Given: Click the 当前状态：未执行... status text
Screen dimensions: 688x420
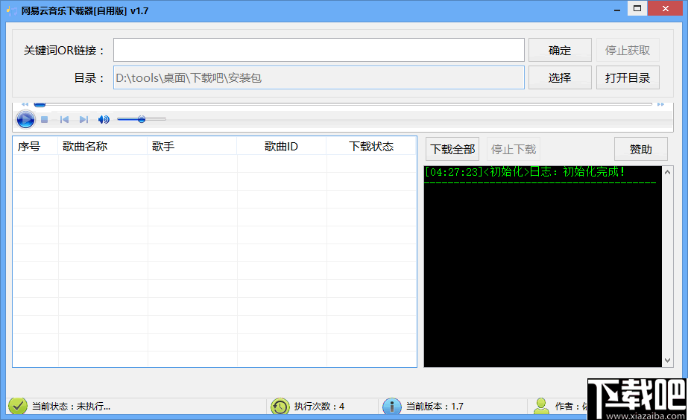Looking at the screenshot, I should [71, 407].
